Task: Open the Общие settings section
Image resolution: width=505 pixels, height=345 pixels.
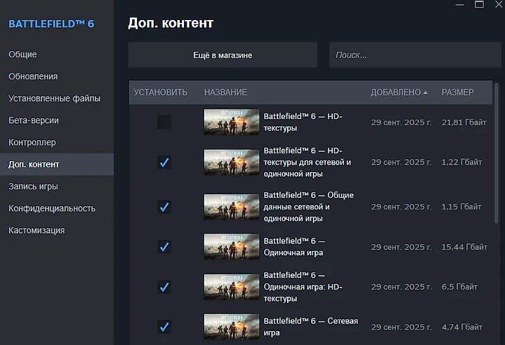Action: [23, 55]
